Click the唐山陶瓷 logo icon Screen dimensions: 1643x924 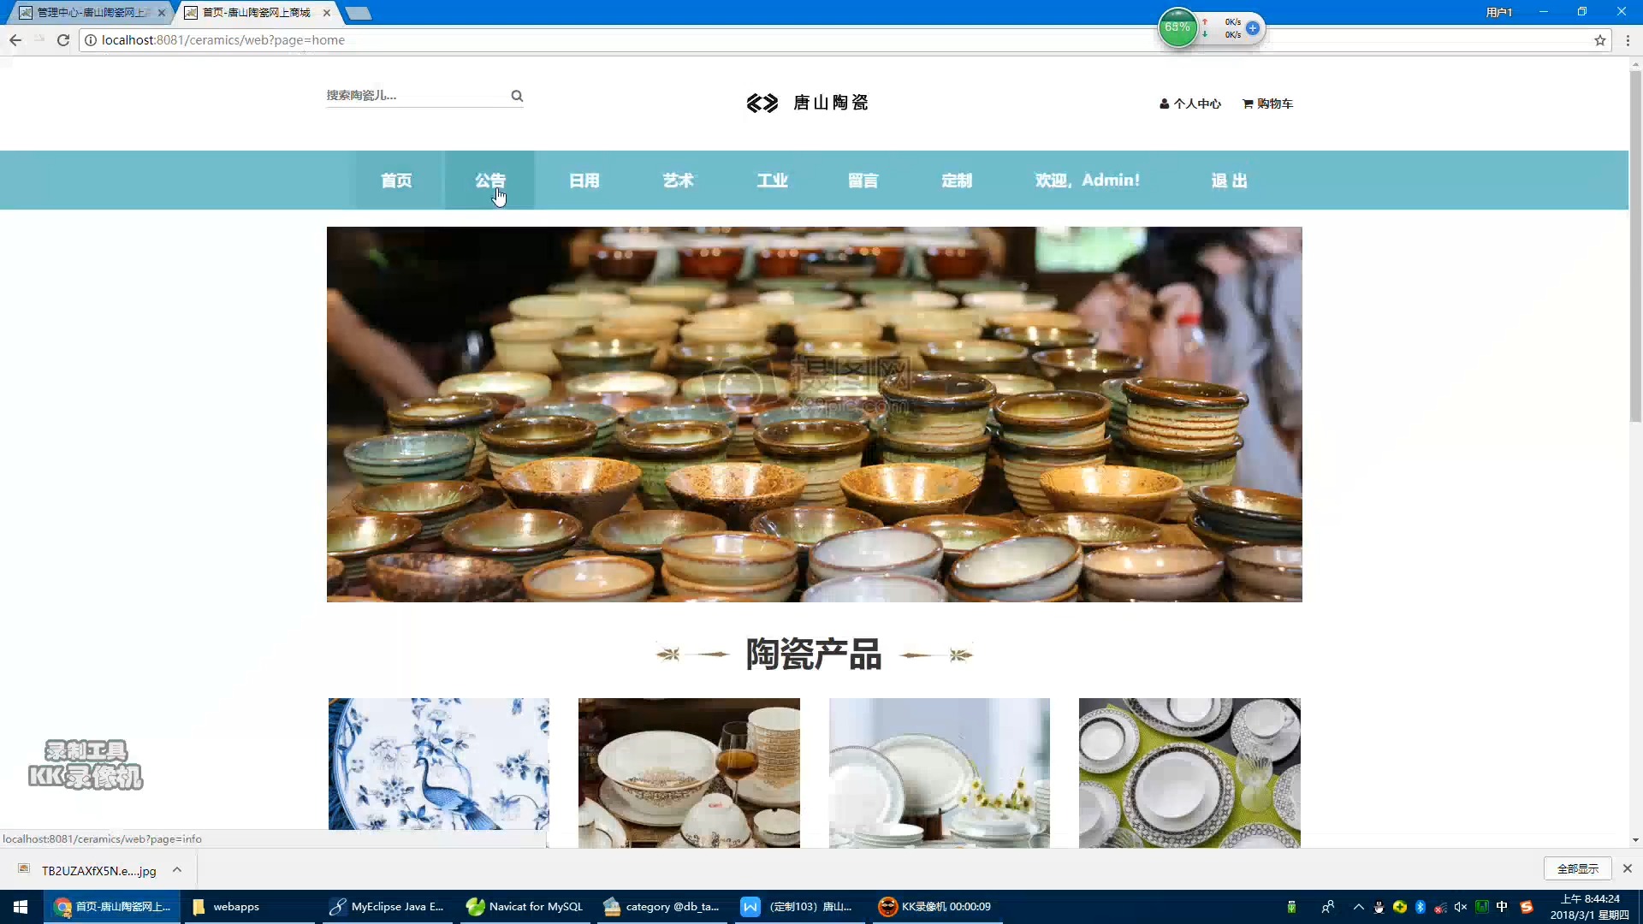point(762,103)
